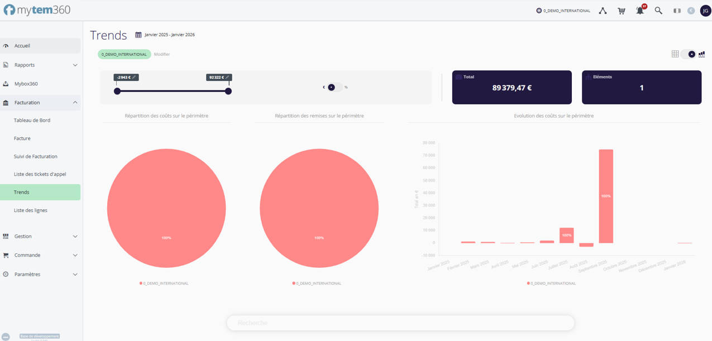Image resolution: width=712 pixels, height=341 pixels.
Task: Click the calendar icon next to date range
Action: pos(138,35)
